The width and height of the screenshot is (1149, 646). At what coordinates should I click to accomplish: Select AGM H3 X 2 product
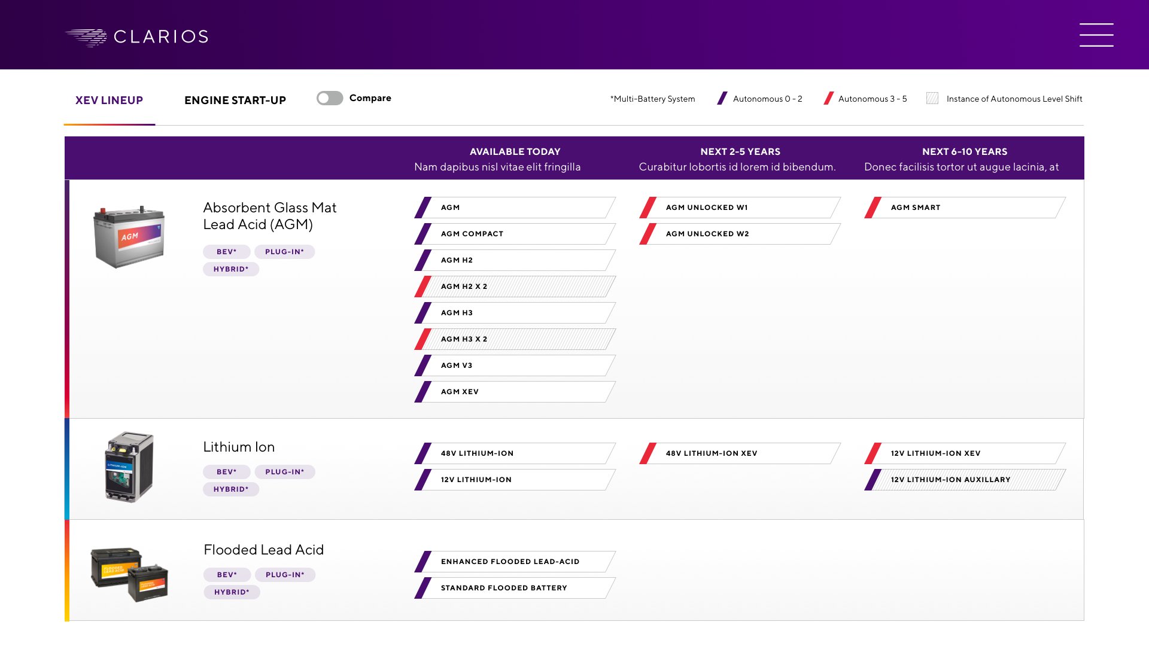515,339
